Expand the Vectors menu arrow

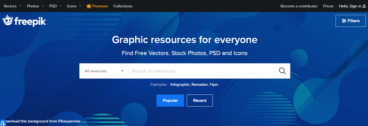click(x=20, y=6)
